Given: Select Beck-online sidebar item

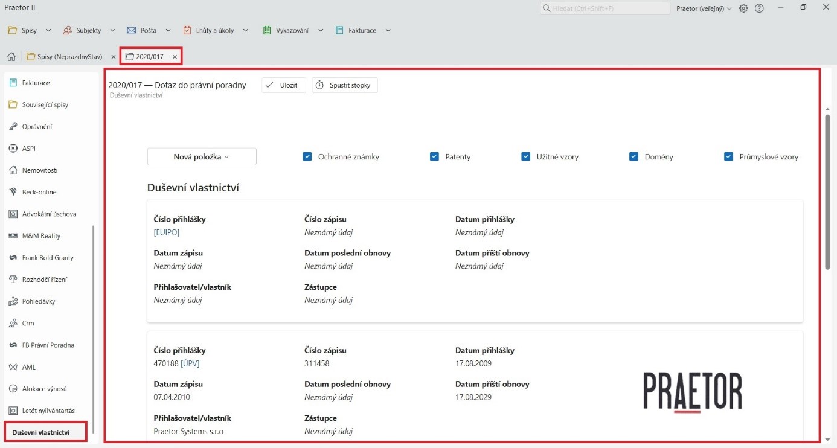Looking at the screenshot, I should point(39,192).
